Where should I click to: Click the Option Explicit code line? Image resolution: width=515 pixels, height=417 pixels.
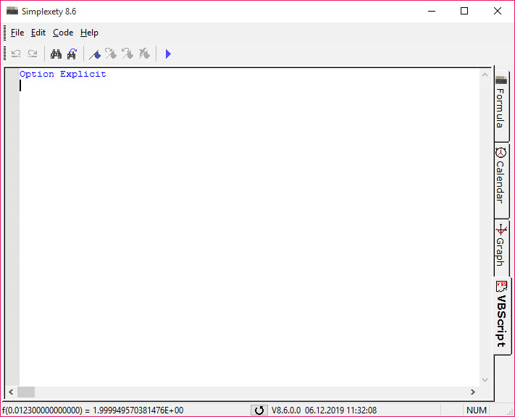pyautogui.click(x=63, y=75)
